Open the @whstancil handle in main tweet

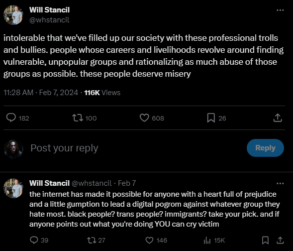tap(49, 20)
